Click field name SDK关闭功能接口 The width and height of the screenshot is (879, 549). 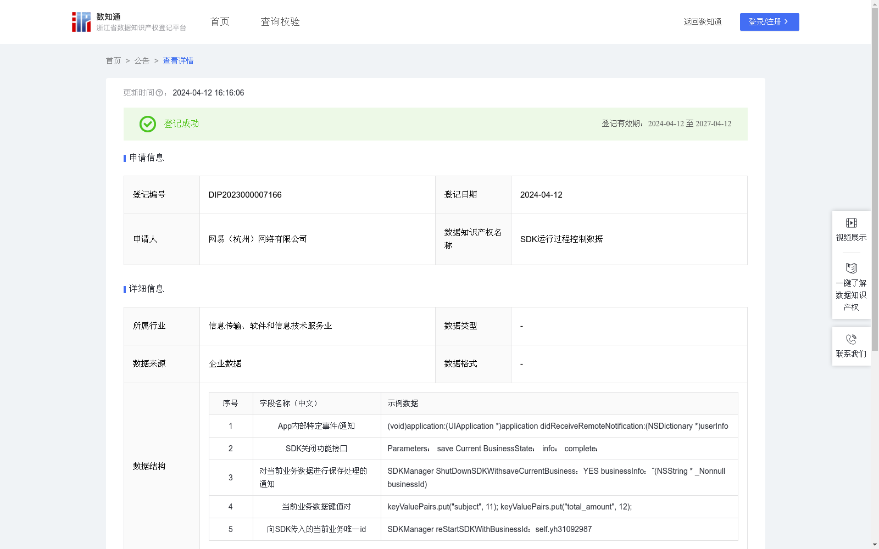tap(316, 449)
